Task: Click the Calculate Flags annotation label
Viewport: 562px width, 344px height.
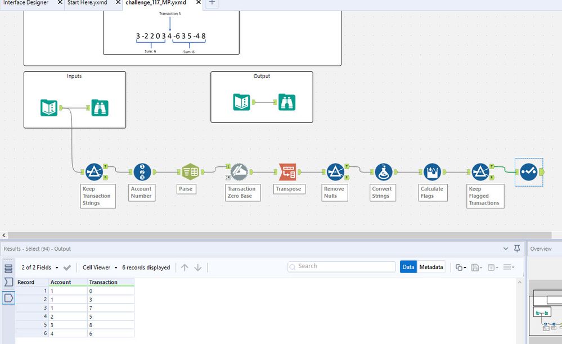Action: pyautogui.click(x=433, y=193)
